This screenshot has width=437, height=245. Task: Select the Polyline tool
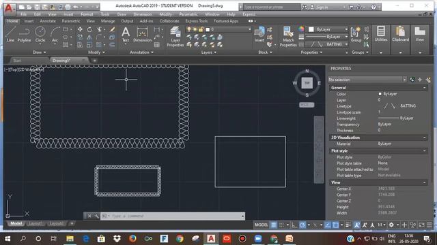[25, 34]
